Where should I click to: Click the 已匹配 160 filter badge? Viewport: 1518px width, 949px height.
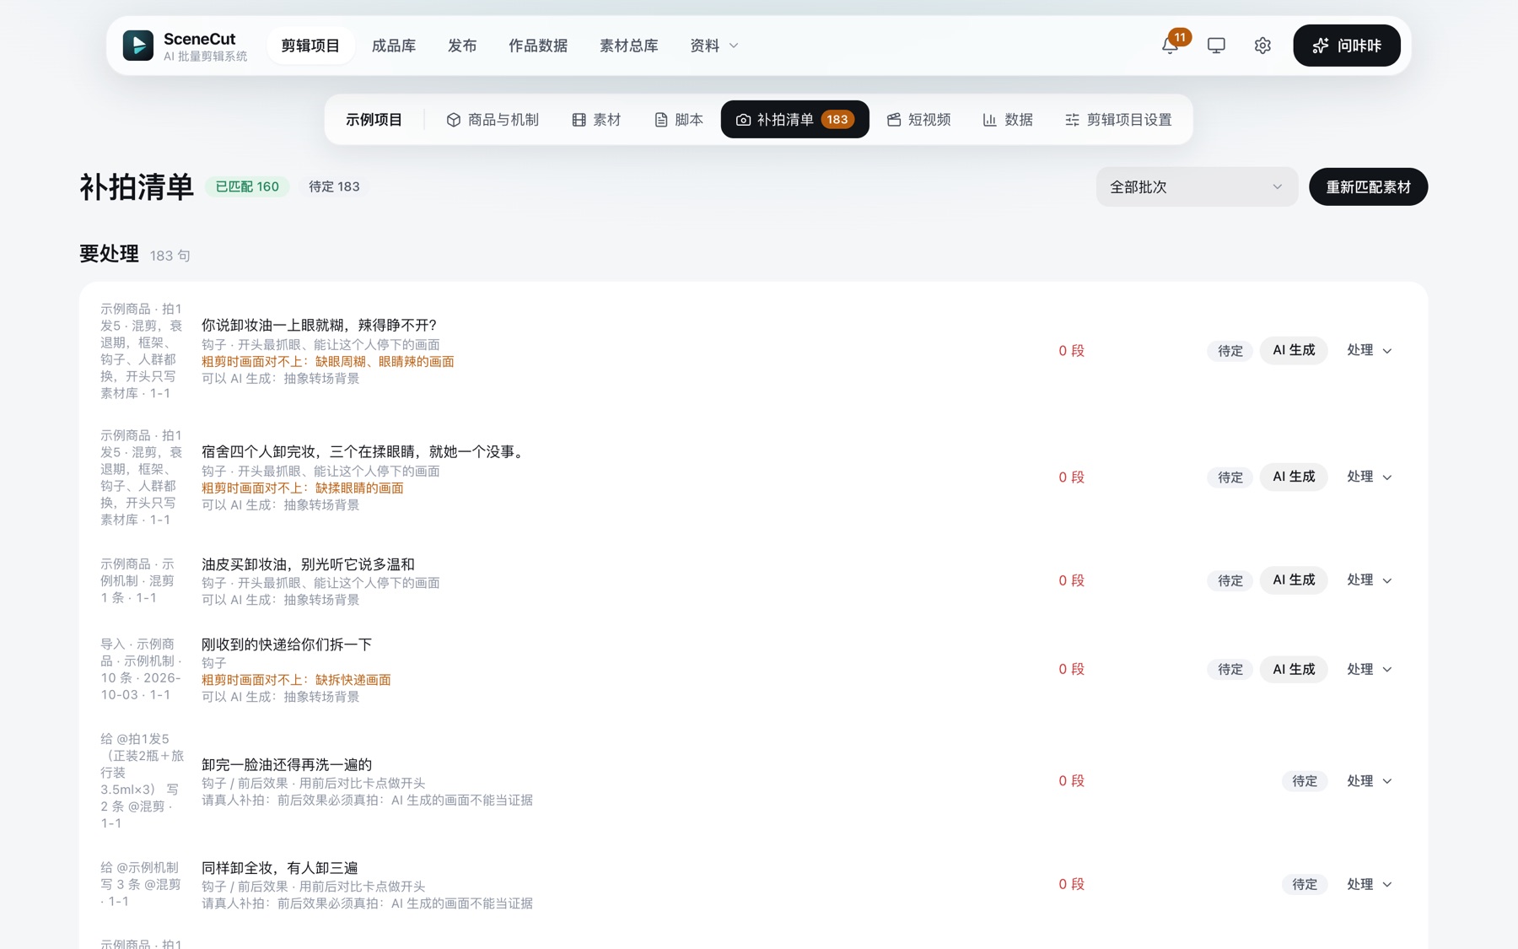tap(247, 186)
